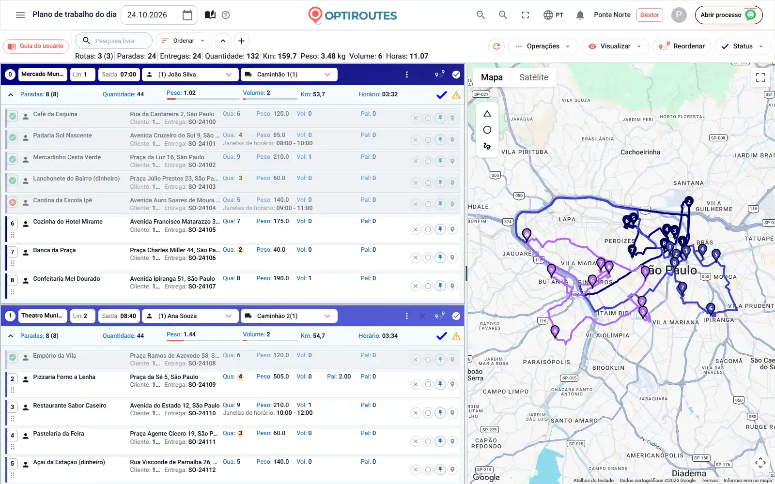The width and height of the screenshot is (775, 484).
Task: Show warning for Mercado Mun route
Action: 456,95
